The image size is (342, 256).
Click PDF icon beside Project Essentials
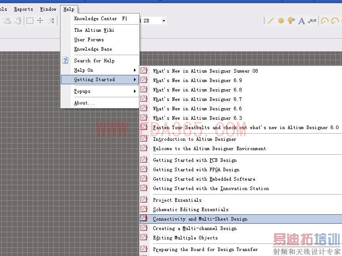[x=144, y=199]
